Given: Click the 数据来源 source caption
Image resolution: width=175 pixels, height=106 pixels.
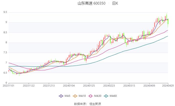Looking at the screenshot, I should pyautogui.click(x=80, y=104).
